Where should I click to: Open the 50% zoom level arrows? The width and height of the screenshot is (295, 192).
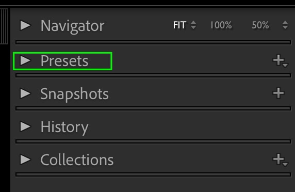(285, 25)
